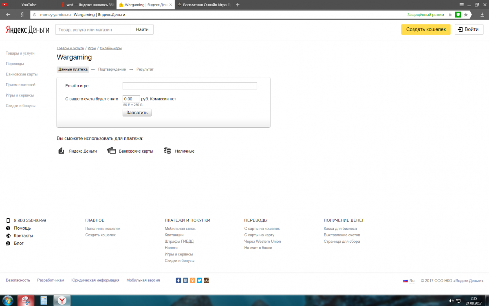The width and height of the screenshot is (489, 306).
Task: Click the phone icon near 8 800 250-66-99
Action: coord(8,220)
